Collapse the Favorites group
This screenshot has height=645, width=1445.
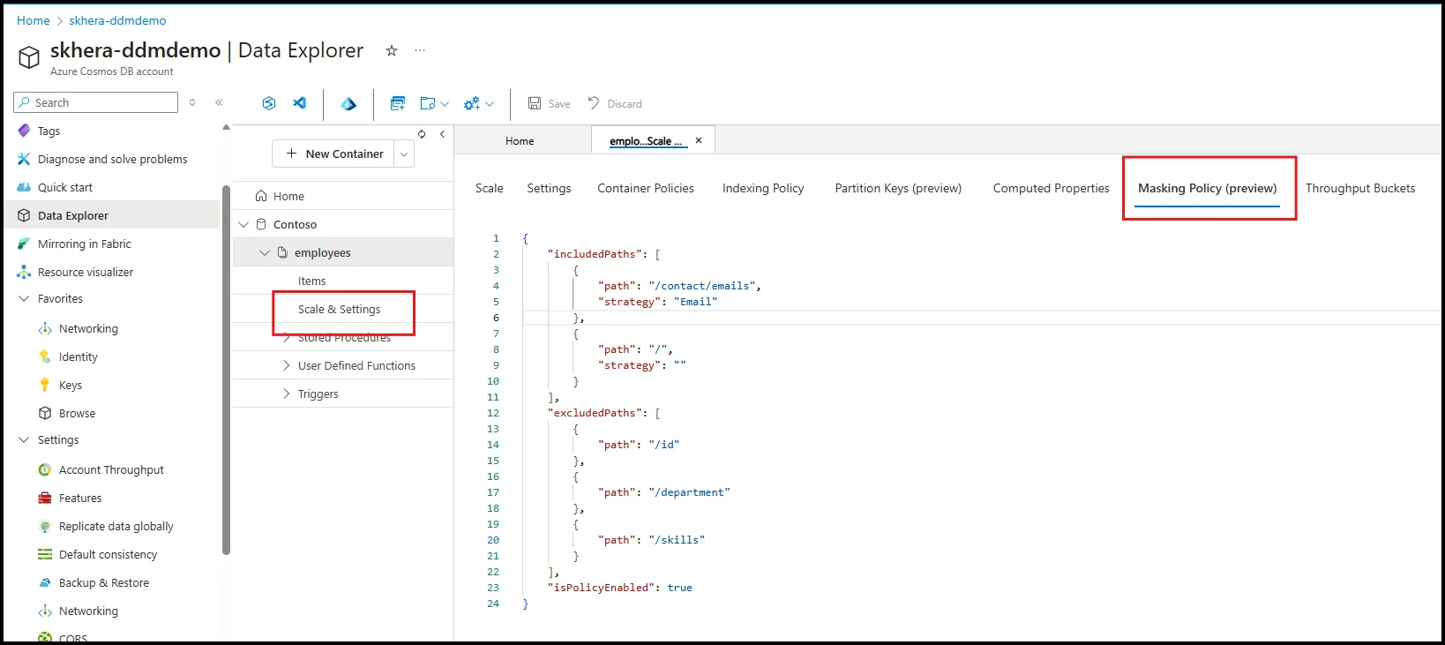[24, 298]
